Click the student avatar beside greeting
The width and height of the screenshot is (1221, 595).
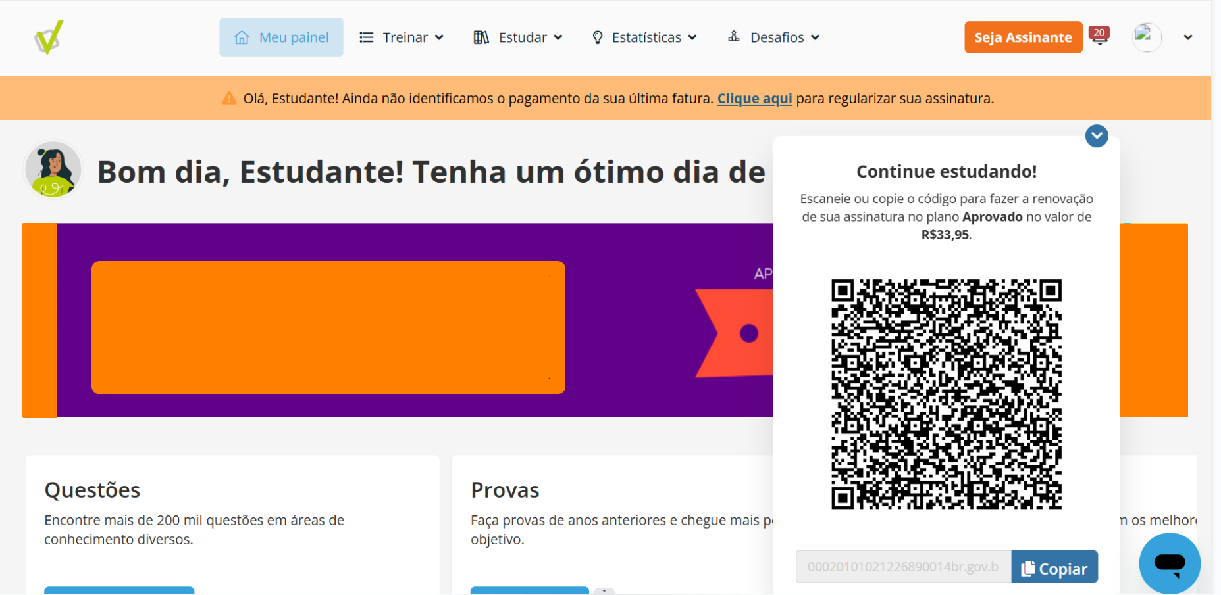pos(53,170)
